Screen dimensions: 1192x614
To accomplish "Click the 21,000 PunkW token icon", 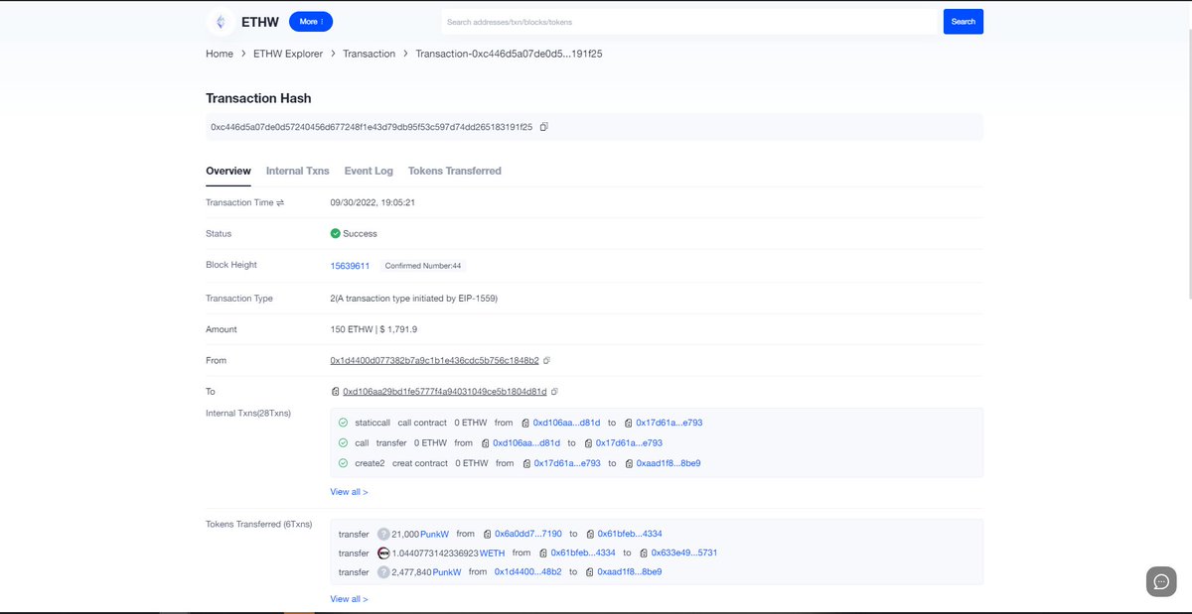I will tap(383, 534).
